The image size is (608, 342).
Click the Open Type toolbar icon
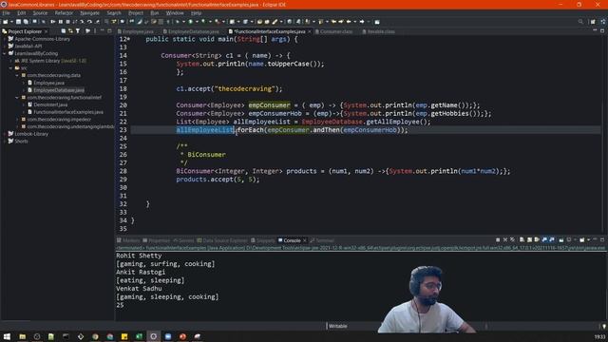(259, 22)
